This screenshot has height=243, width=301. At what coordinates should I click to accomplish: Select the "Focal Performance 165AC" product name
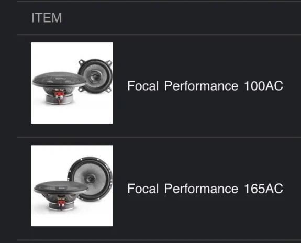205,189
